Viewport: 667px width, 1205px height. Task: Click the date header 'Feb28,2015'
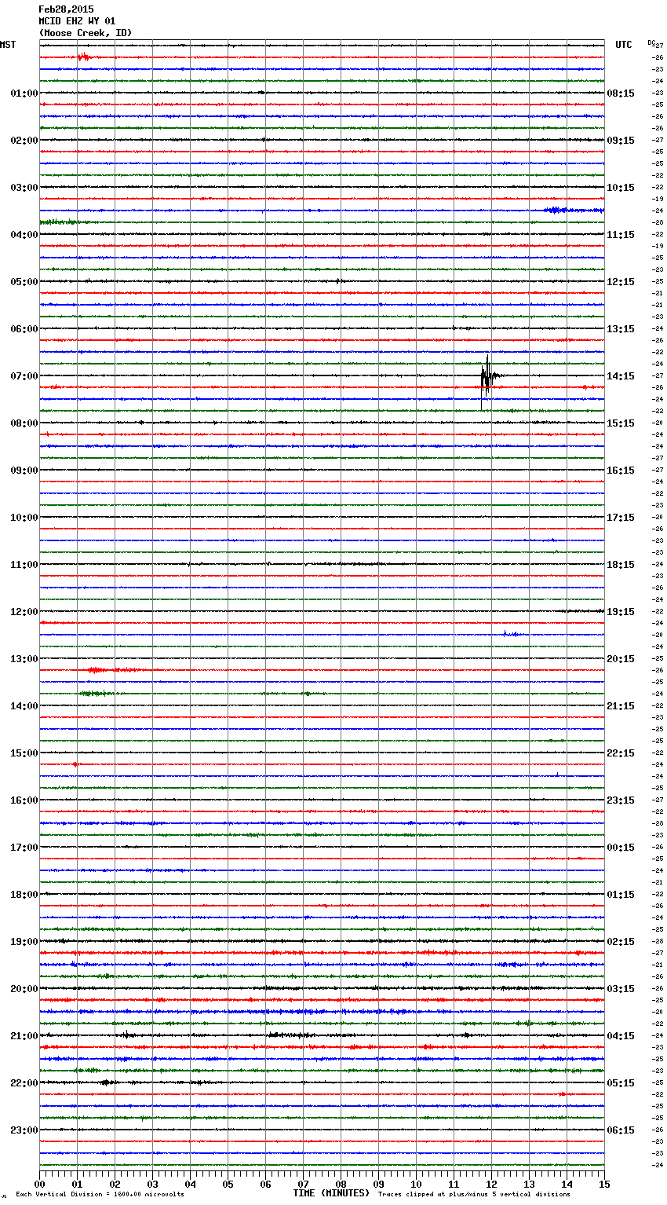[x=66, y=9]
